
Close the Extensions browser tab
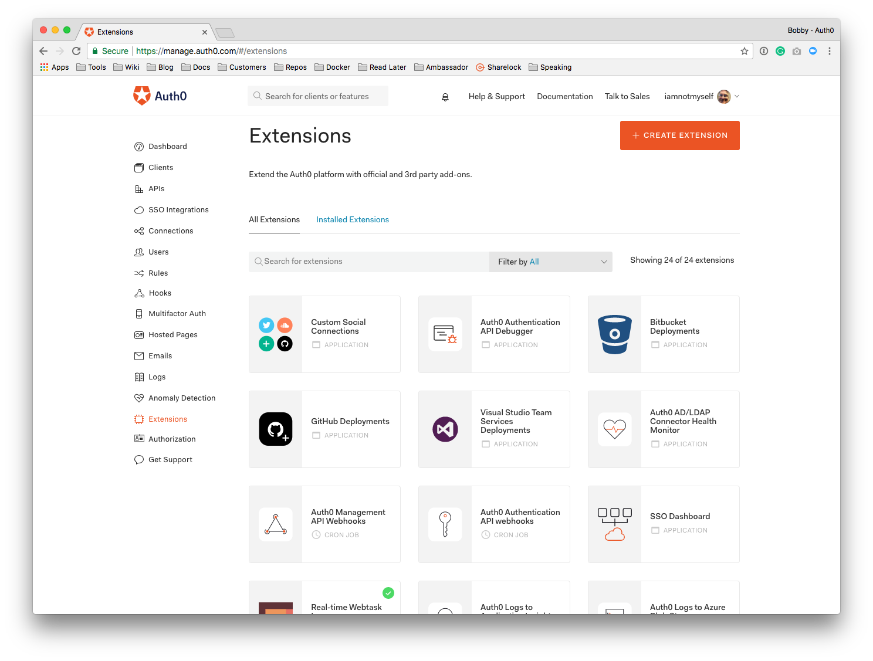(205, 32)
